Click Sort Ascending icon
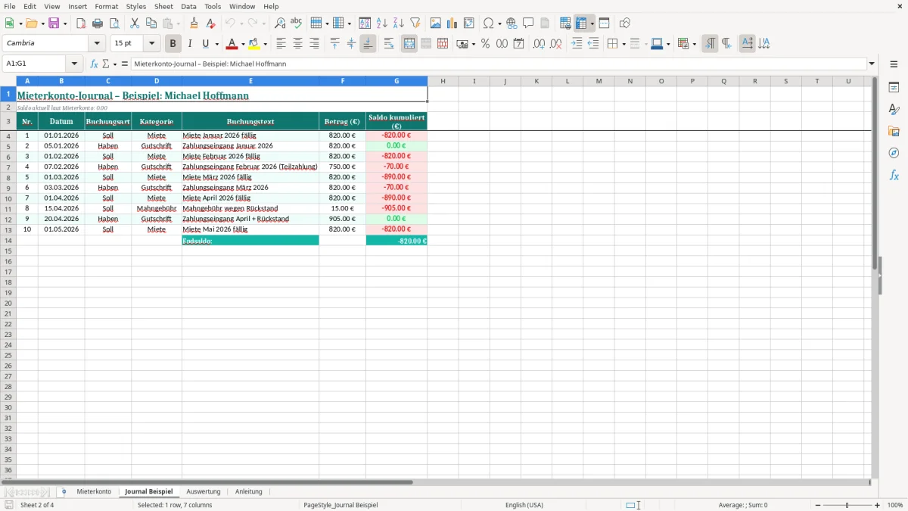 (382, 23)
